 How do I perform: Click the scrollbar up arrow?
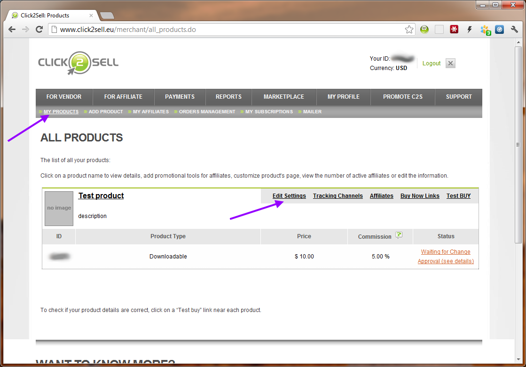(x=518, y=42)
